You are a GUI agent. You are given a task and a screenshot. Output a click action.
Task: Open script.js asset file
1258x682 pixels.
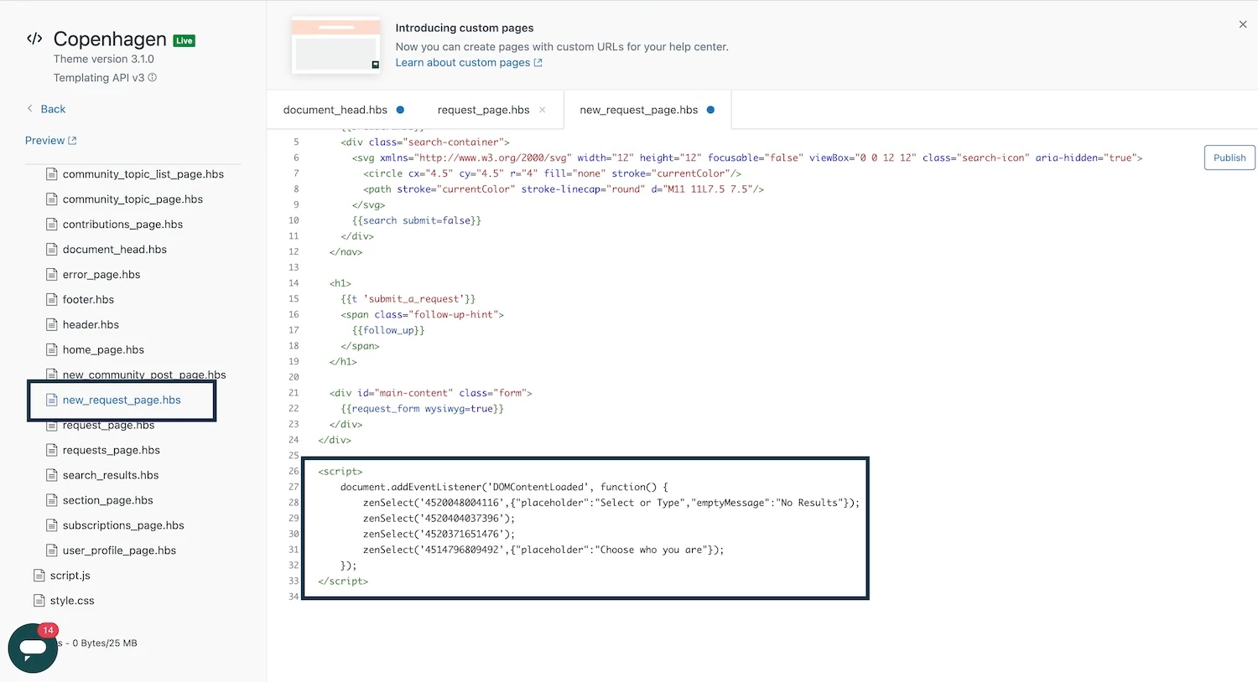[70, 576]
